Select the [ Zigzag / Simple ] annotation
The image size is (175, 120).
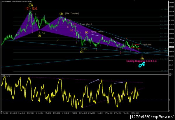point(97,32)
